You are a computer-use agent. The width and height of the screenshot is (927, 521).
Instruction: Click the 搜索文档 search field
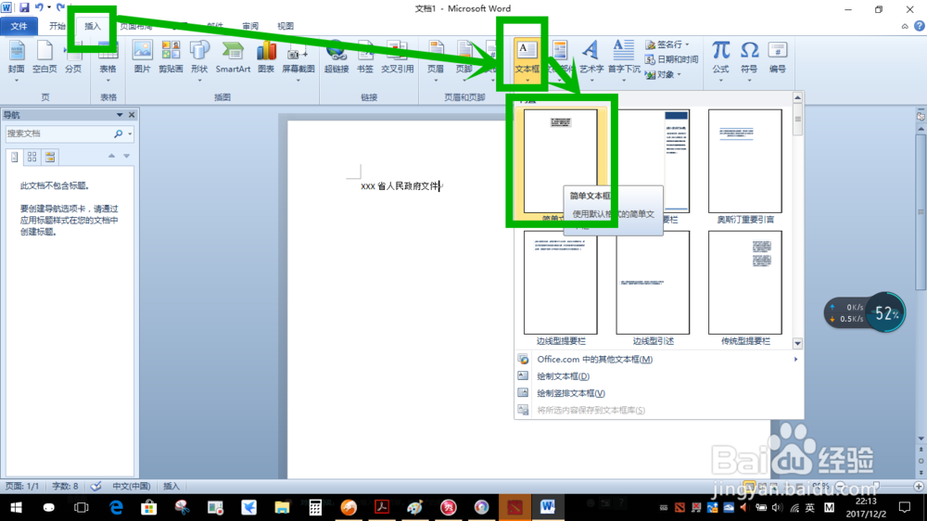click(58, 133)
